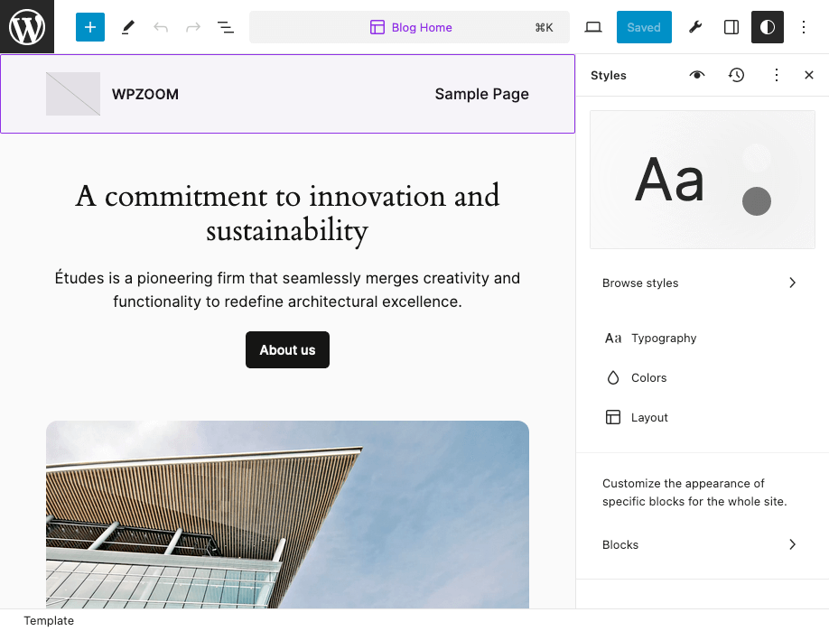Click the dark gray color circle preview

[757, 201]
